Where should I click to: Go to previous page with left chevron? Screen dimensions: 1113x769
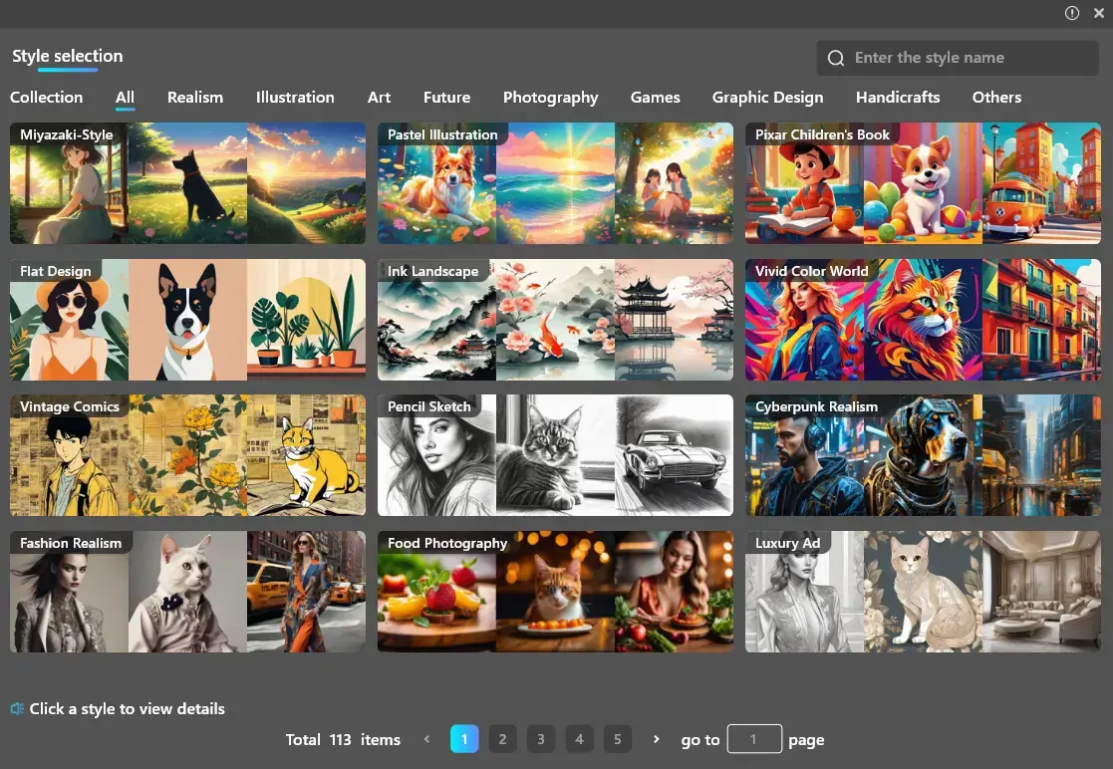pyautogui.click(x=426, y=739)
